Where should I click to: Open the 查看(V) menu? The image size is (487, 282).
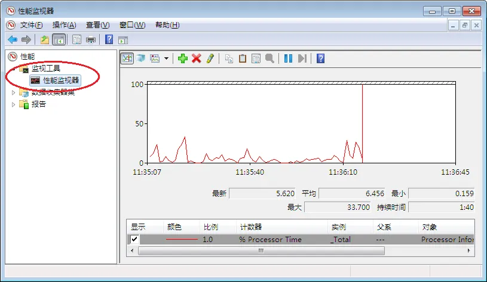click(98, 25)
